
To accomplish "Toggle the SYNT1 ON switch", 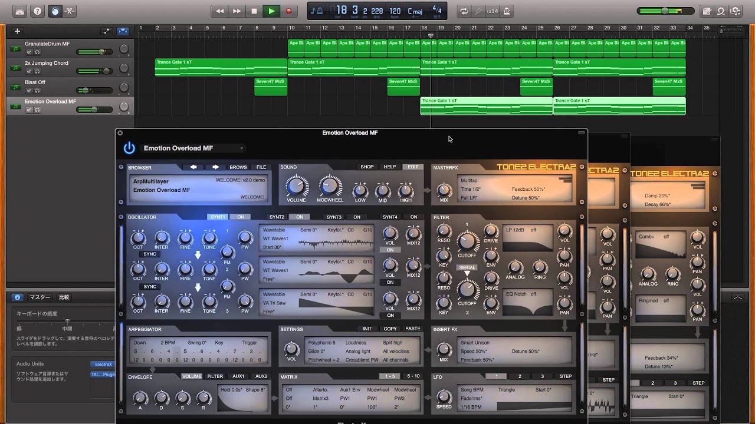I will 241,217.
